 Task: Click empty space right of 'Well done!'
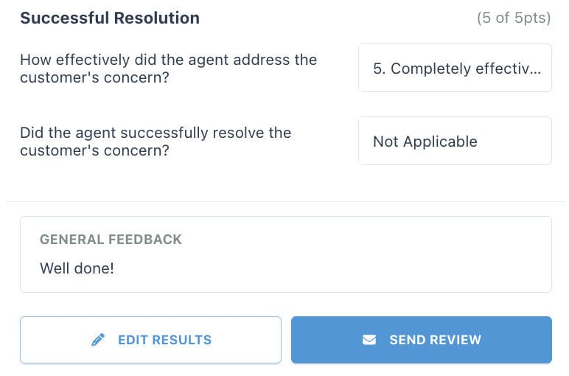[327, 268]
